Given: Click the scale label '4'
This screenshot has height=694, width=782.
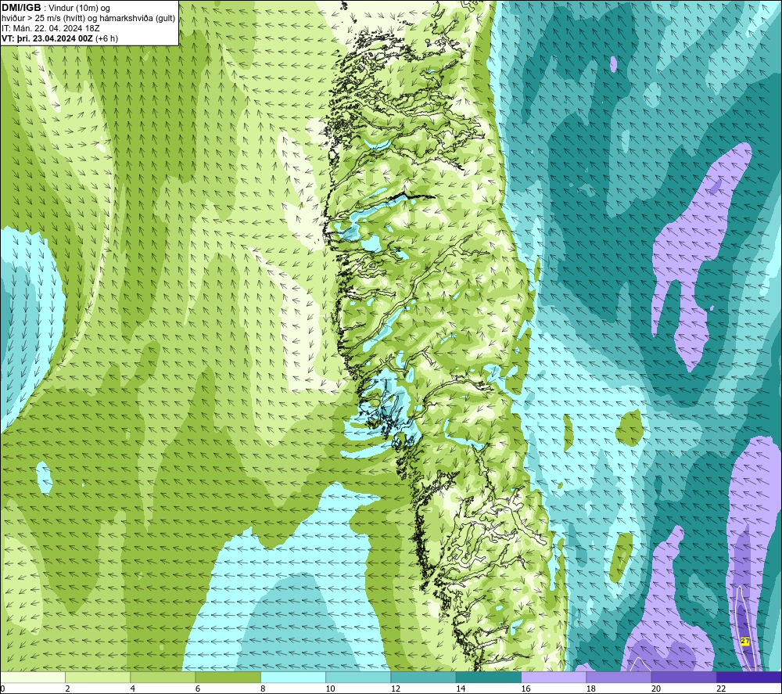Looking at the screenshot, I should coord(133,689).
